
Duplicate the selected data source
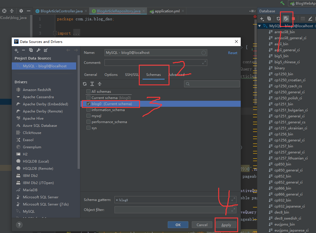pos(31,50)
